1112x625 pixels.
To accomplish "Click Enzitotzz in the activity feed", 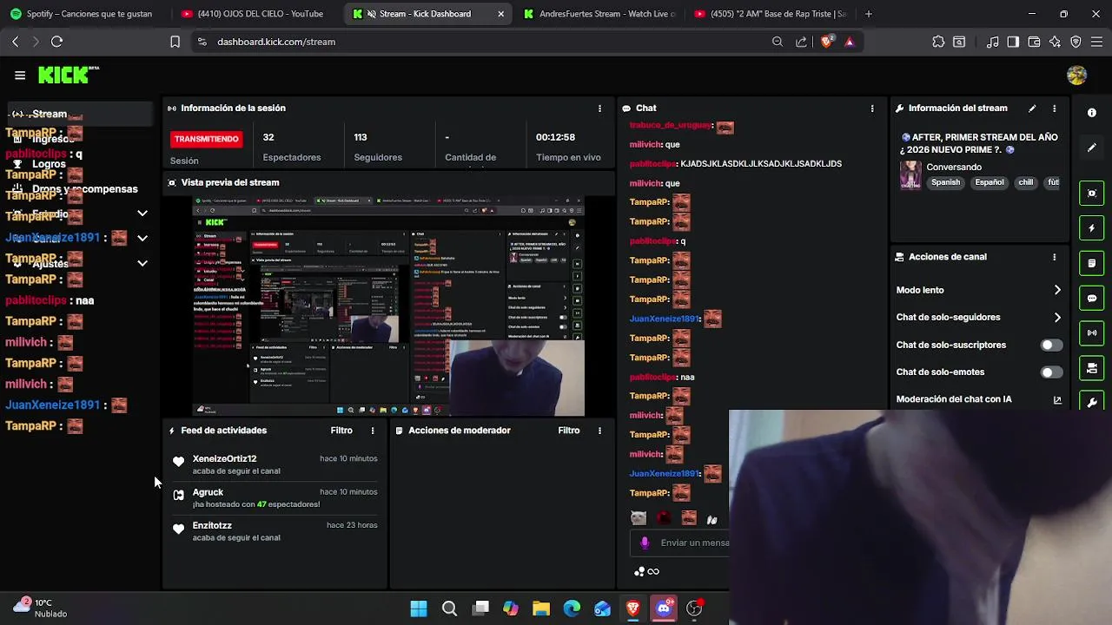I will pos(212,525).
